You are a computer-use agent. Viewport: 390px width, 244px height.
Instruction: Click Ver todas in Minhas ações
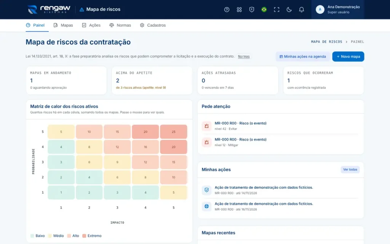(x=350, y=170)
